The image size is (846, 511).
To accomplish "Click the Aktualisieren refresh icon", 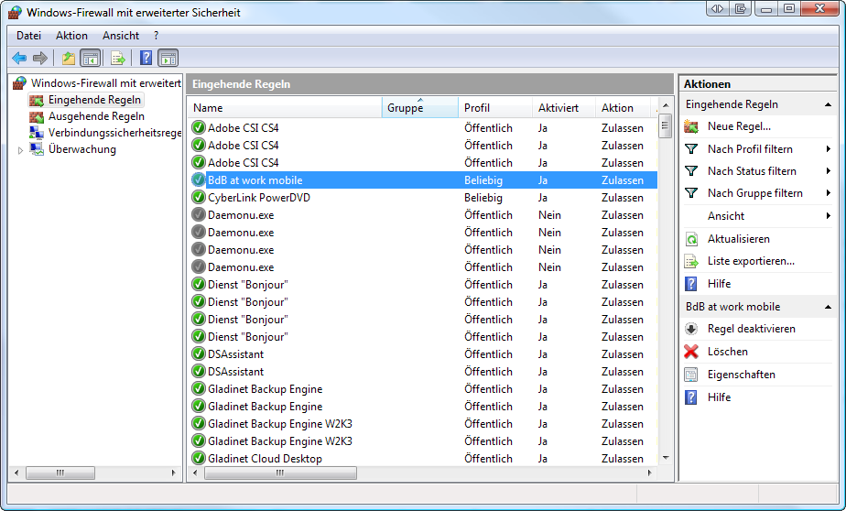I will [691, 238].
